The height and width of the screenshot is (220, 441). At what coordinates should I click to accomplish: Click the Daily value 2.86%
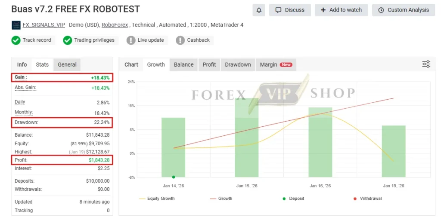pos(103,103)
